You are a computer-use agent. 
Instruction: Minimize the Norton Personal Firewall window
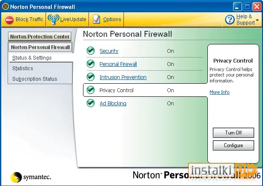click(x=237, y=7)
